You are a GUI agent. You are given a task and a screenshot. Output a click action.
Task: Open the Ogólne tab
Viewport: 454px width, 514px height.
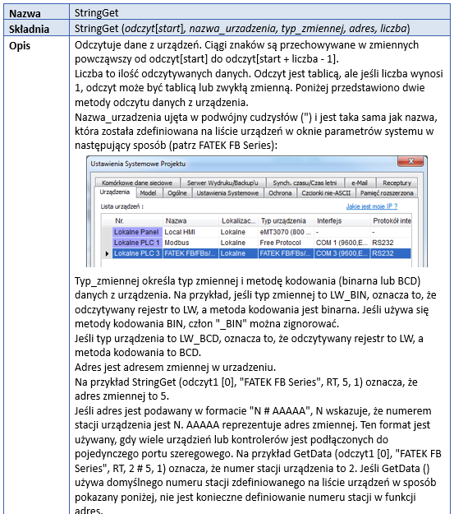[x=177, y=193]
